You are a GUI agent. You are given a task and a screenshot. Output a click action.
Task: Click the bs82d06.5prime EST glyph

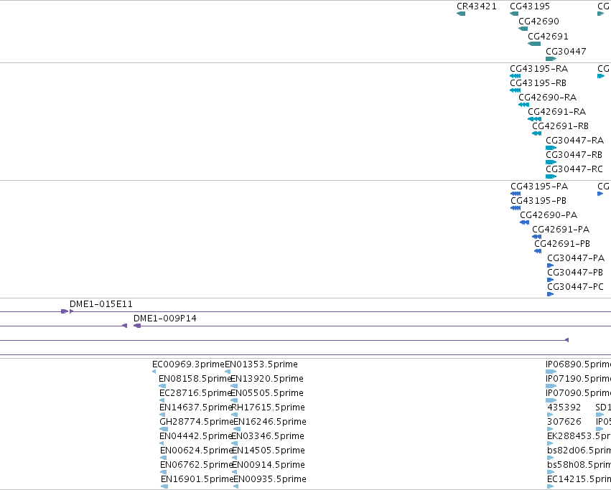click(550, 458)
